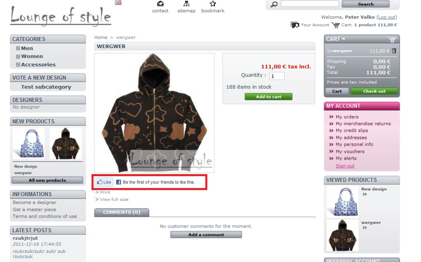Expand the Men category
The height and width of the screenshot is (262, 421).
[18, 48]
